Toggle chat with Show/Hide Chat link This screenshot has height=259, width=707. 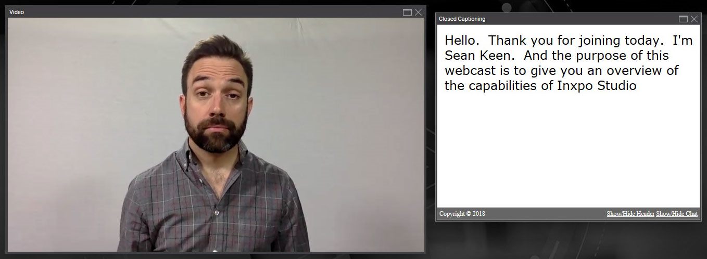pyautogui.click(x=677, y=214)
